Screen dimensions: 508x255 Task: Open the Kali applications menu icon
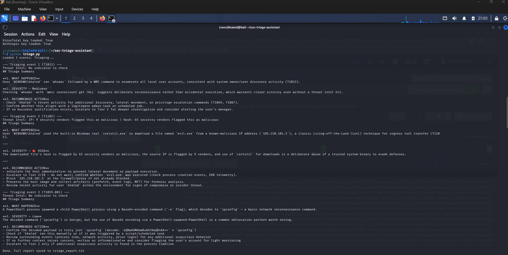[x=5, y=18]
